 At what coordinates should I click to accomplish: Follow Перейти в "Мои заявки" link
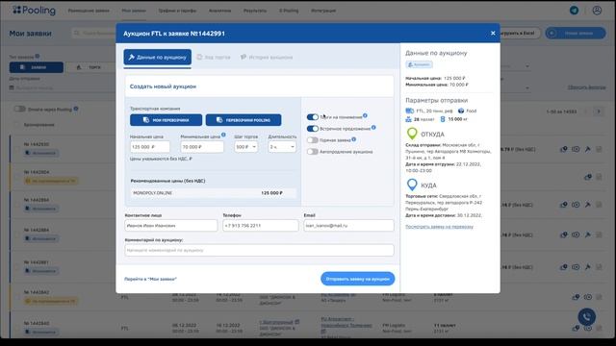tap(150, 279)
